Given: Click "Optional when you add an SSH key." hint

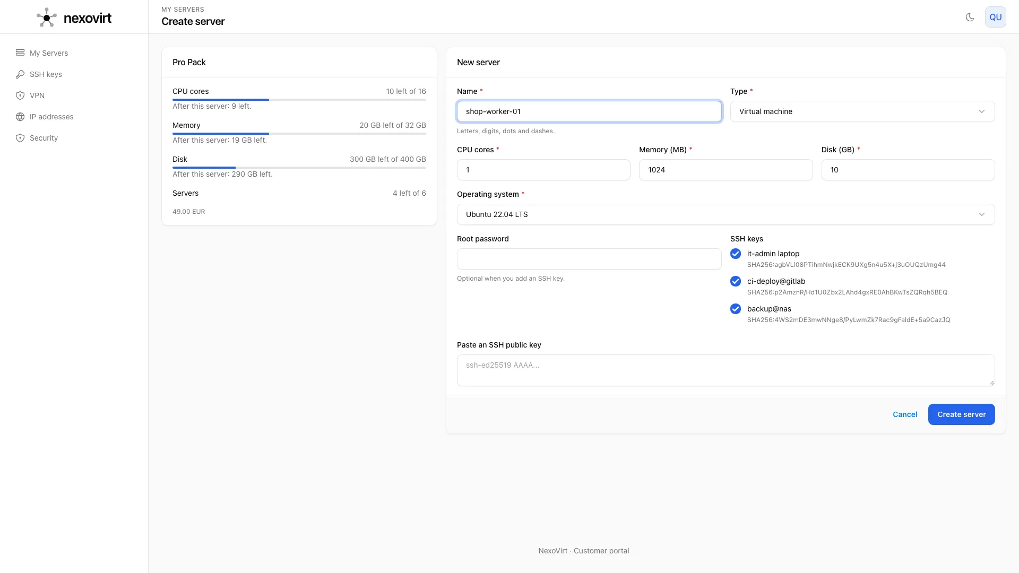Looking at the screenshot, I should (x=511, y=279).
